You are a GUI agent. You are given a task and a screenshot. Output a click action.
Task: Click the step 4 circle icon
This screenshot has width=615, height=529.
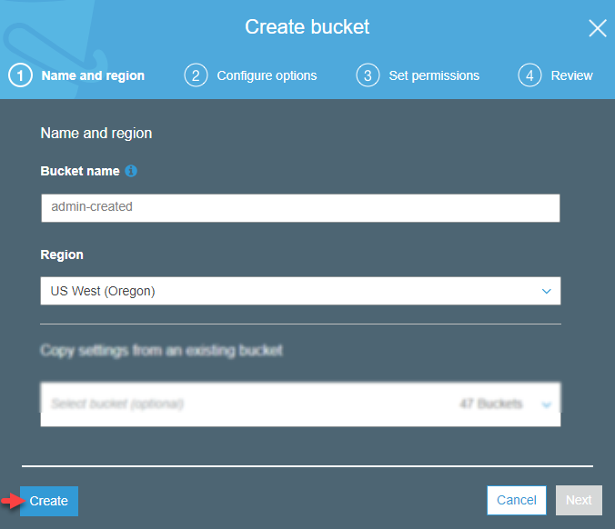pos(529,75)
